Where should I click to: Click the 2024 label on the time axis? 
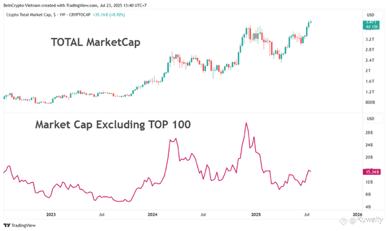tap(152, 214)
